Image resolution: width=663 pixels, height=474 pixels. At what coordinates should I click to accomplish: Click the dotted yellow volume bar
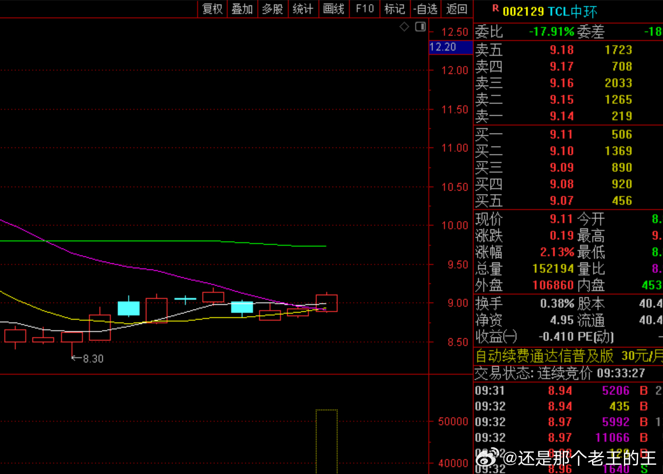[326, 441]
